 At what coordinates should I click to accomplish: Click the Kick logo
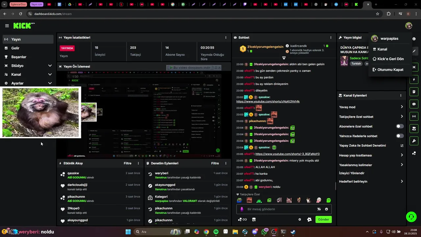pos(24,26)
